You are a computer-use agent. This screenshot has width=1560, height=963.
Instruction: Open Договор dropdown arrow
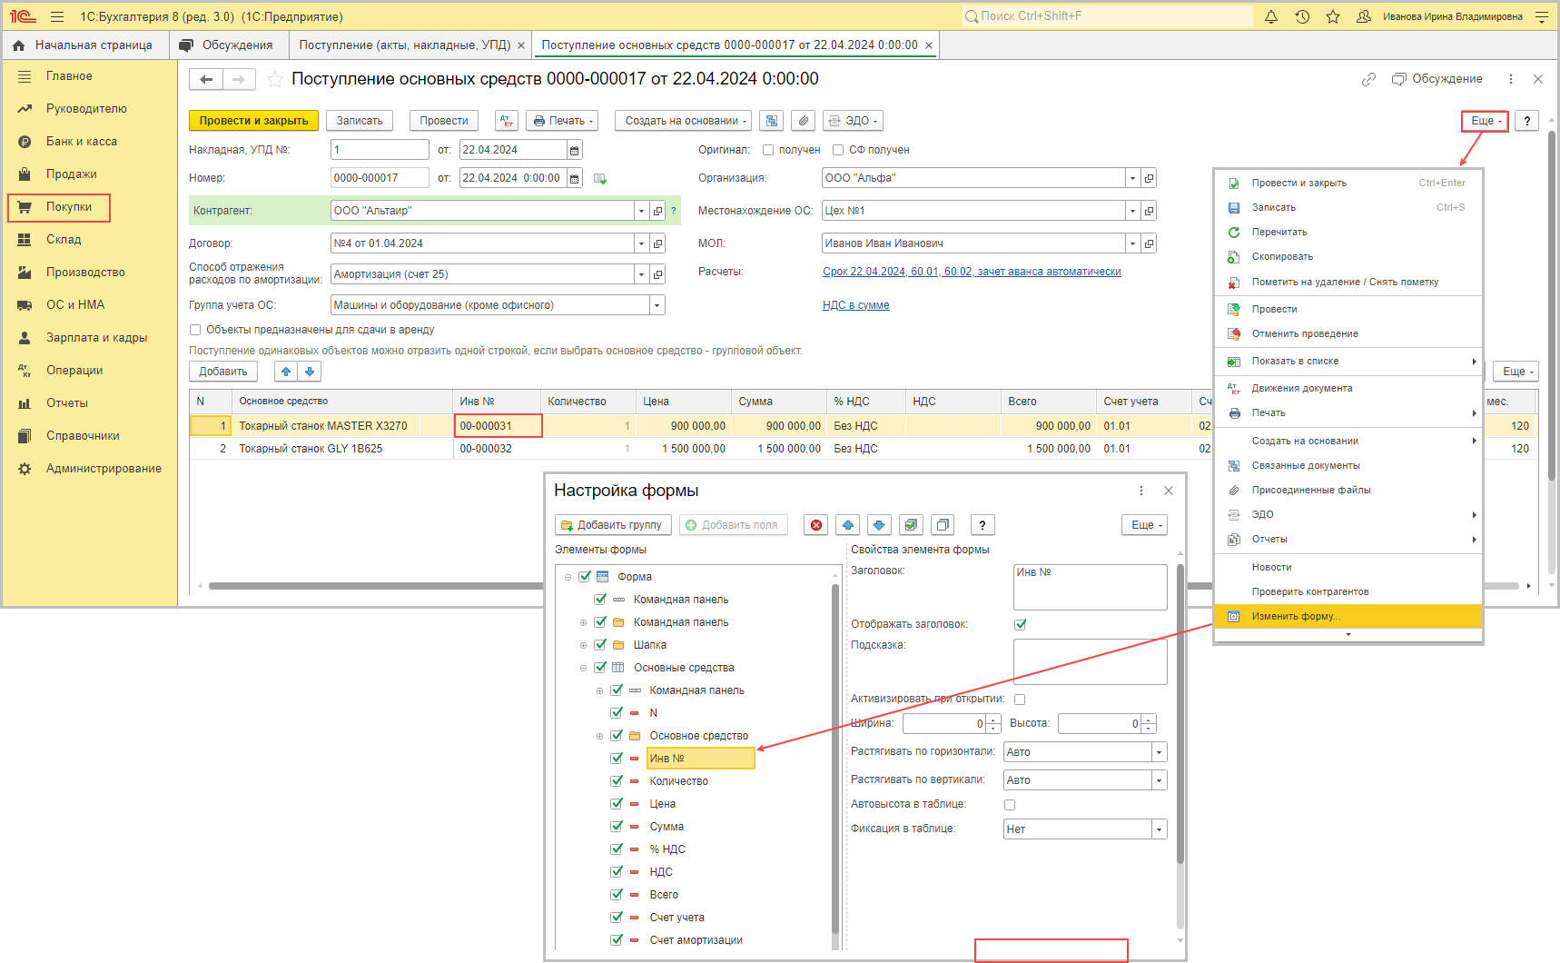[641, 243]
